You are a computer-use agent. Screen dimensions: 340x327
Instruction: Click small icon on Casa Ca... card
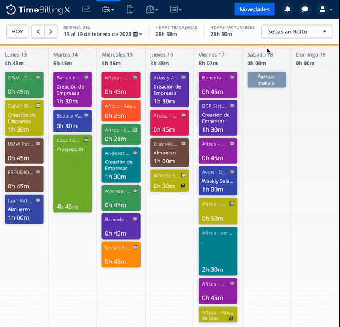pos(86,140)
